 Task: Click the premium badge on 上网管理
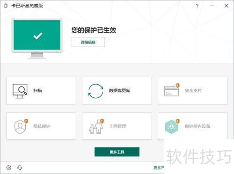pos(102,121)
